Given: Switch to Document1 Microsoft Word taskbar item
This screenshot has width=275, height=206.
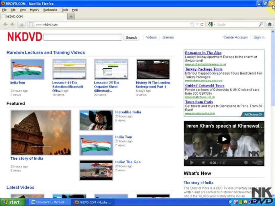Looking at the screenshot, I should pyautogui.click(x=50, y=202).
